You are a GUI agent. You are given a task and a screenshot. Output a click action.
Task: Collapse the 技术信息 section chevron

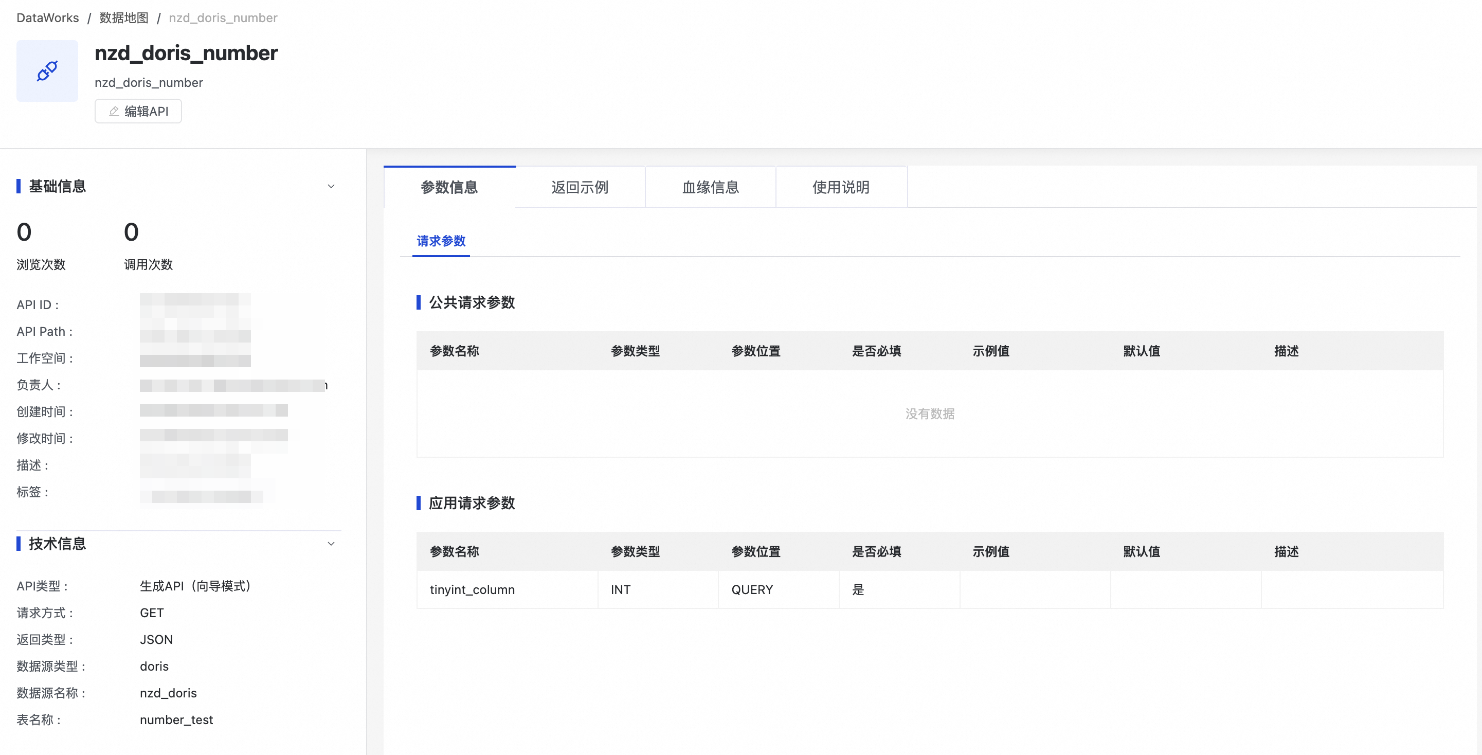pos(331,543)
